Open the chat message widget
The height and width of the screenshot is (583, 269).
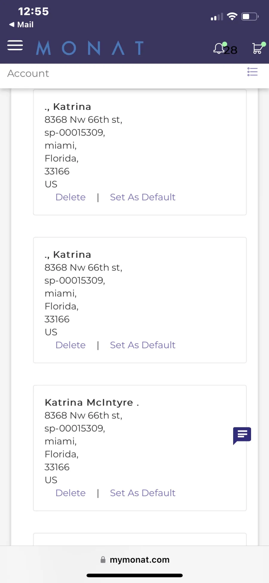pyautogui.click(x=242, y=435)
